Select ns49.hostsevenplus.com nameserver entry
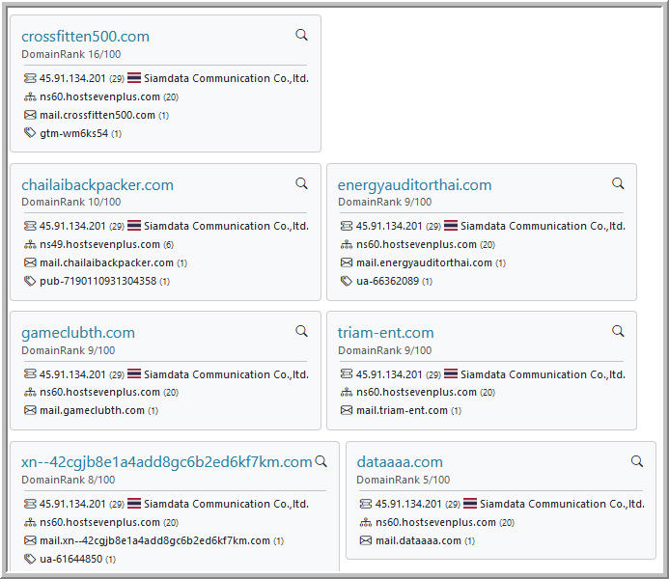This screenshot has width=669, height=579. point(99,245)
